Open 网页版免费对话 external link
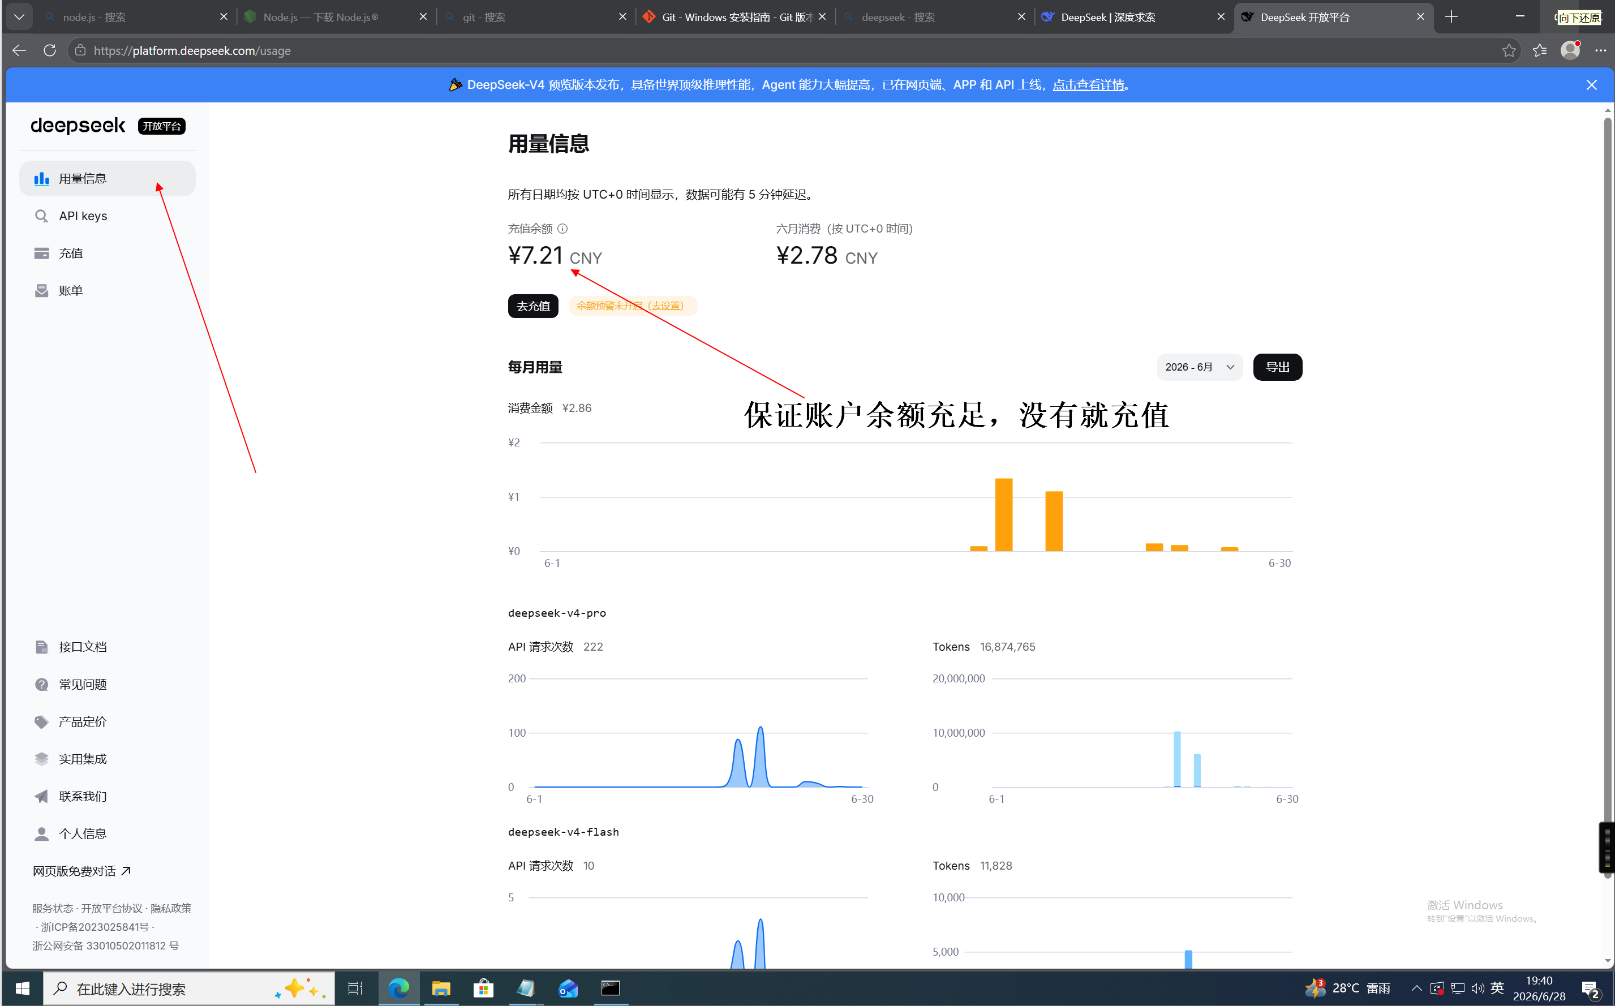The height and width of the screenshot is (1006, 1615). coord(81,871)
